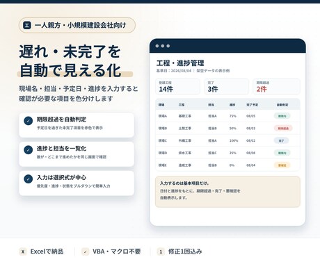Screen dimensions: 320x264
Task: Click the 3件 completed summary card
Action: tap(226, 87)
